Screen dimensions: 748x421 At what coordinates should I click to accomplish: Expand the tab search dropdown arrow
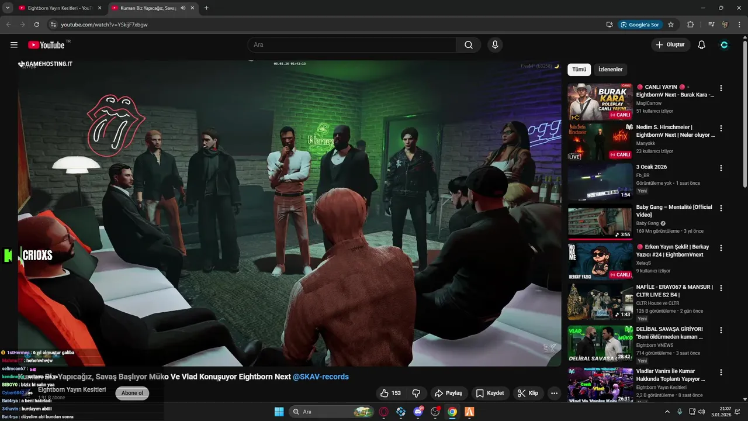point(7,8)
